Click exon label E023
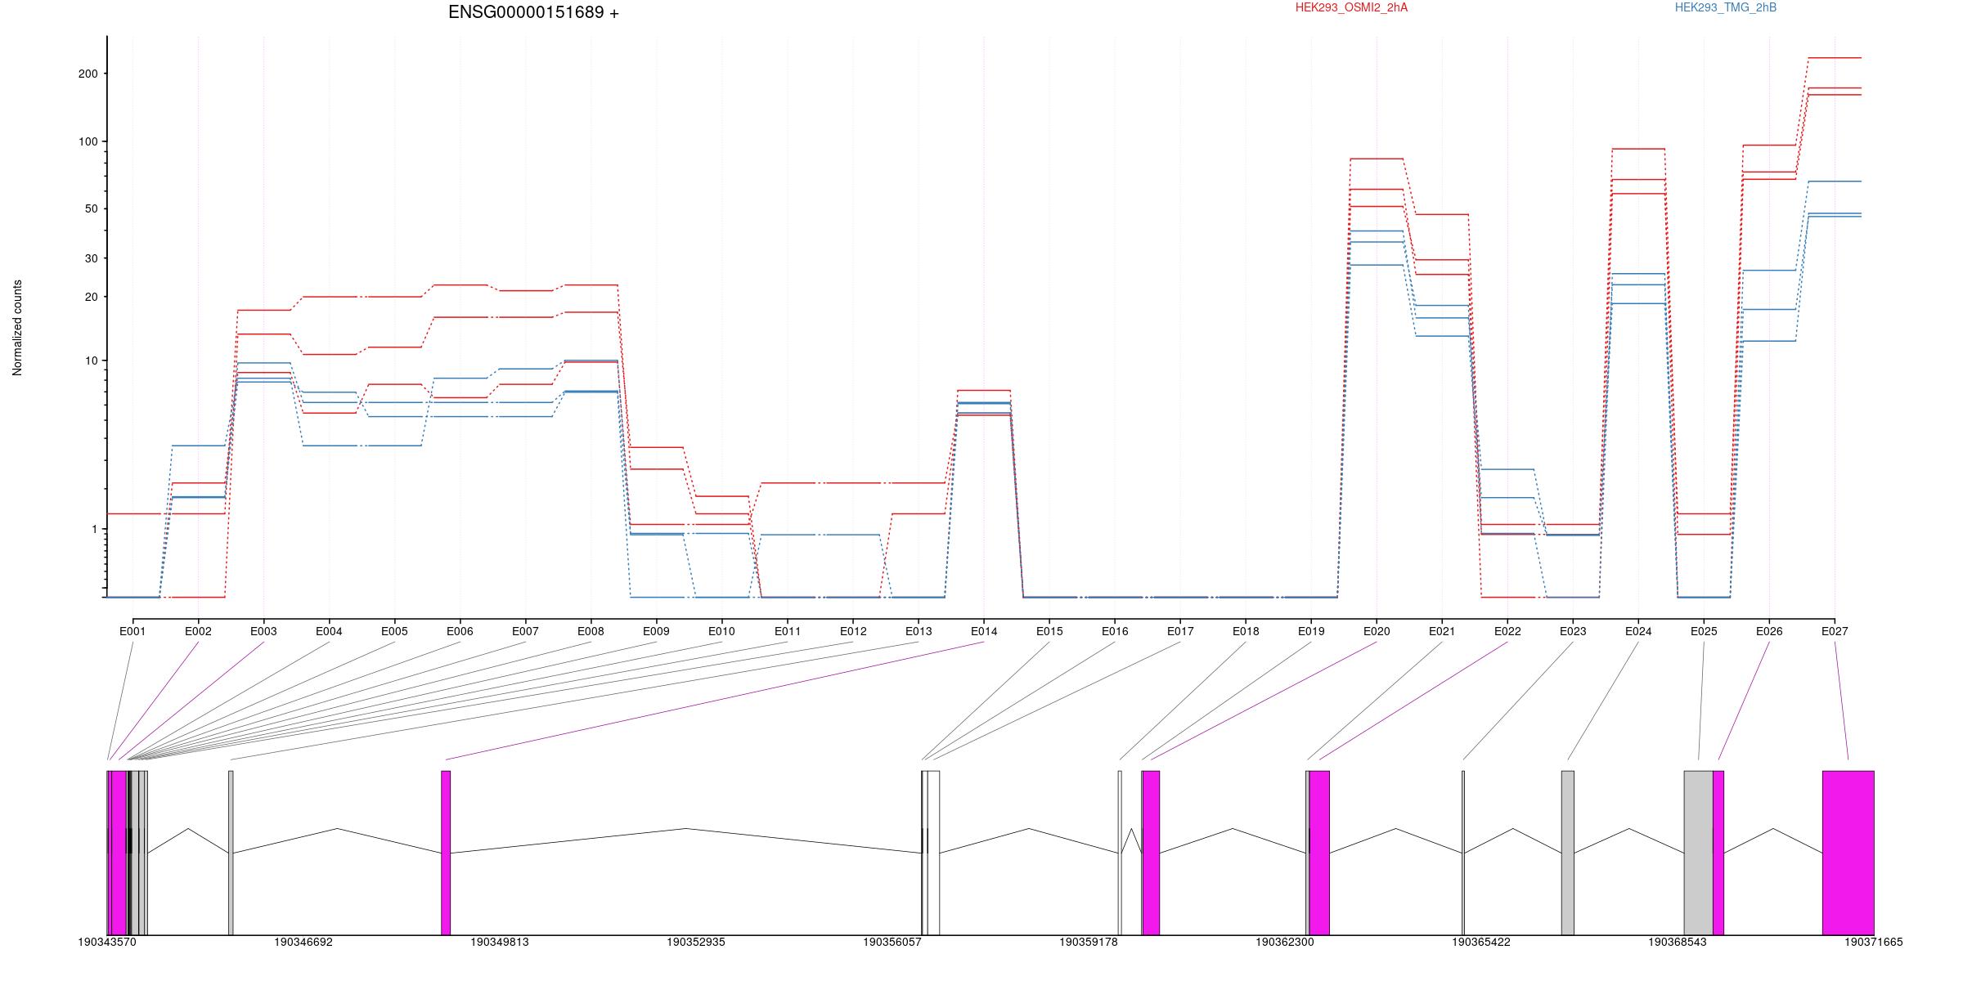 1573,631
